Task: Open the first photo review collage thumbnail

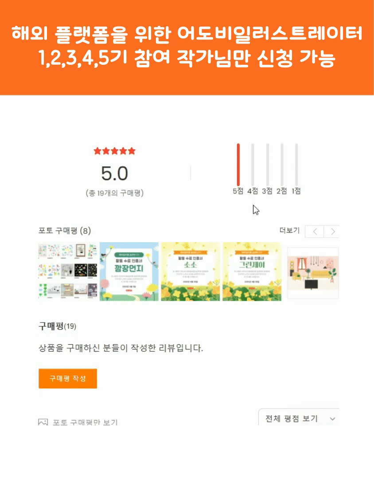Action: (x=68, y=271)
